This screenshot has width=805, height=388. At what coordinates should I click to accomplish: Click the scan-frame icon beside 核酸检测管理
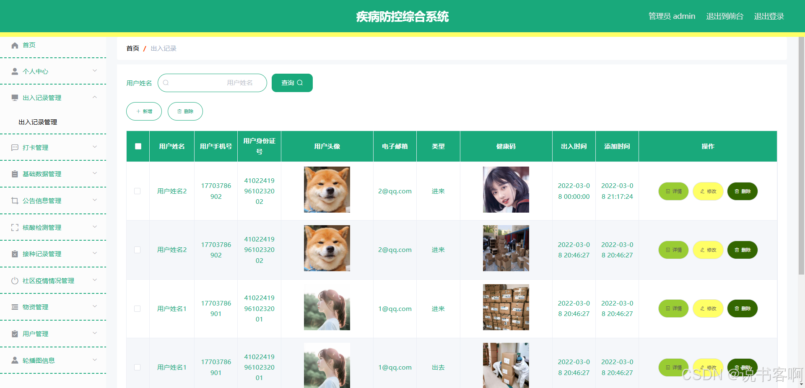click(x=15, y=227)
